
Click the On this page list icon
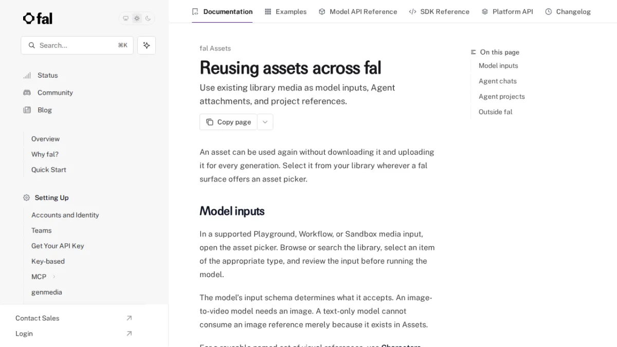click(474, 52)
